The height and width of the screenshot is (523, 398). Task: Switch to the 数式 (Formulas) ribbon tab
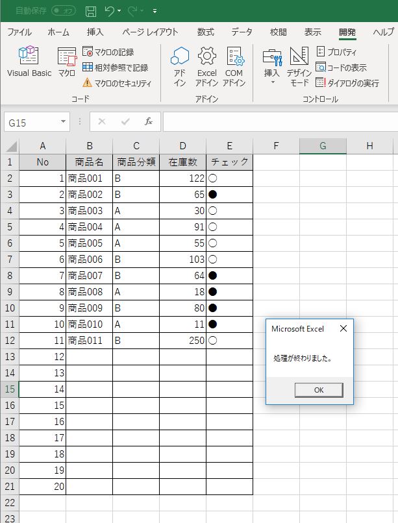pos(206,32)
